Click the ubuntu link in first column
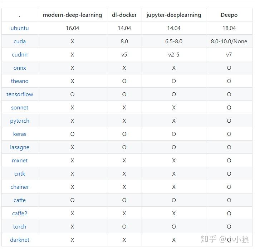Viewport: 255px width, 250px height. point(20,28)
